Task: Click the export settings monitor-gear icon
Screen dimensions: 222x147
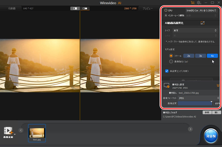Action: 167,86
